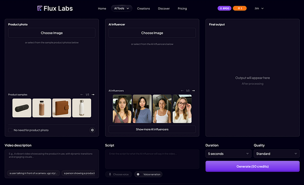The image size is (304, 185).
Task: Go to next product samples page arrow
Action: [93, 95]
